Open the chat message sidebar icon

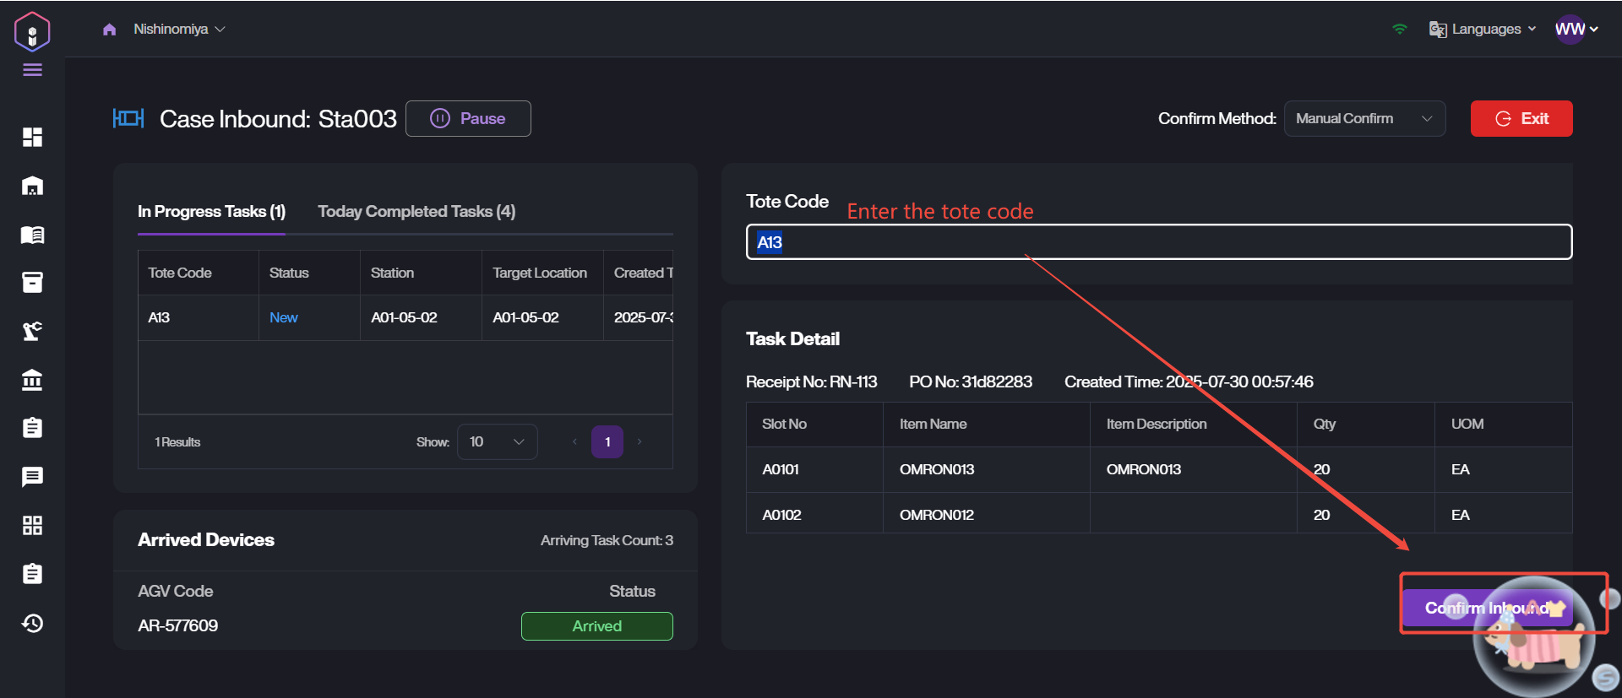(x=32, y=477)
